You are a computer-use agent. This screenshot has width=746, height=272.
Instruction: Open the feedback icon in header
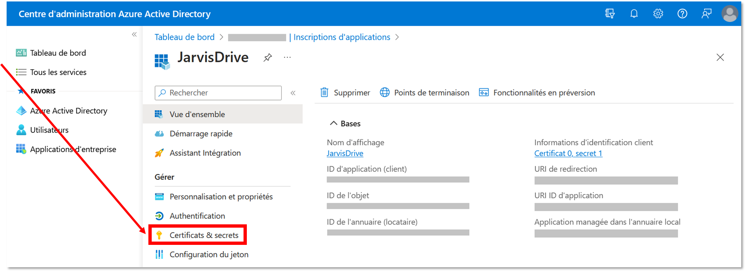coord(706,14)
